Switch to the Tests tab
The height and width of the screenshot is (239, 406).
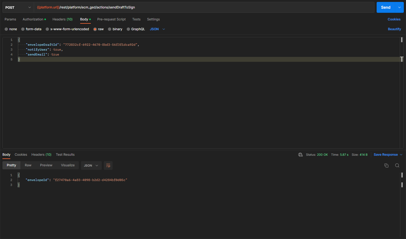click(x=137, y=19)
